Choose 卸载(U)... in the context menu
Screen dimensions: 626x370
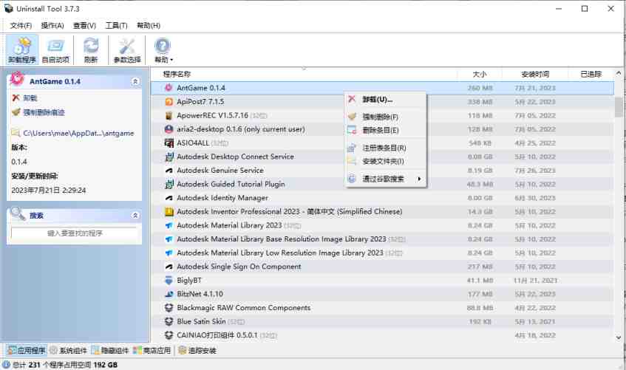(x=386, y=100)
